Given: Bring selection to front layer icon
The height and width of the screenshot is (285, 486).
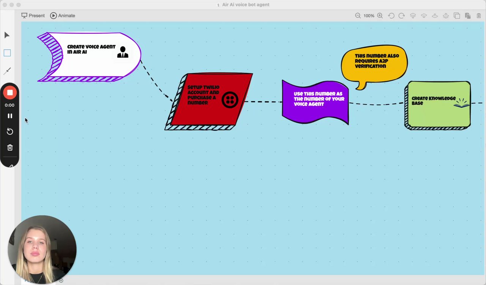Looking at the screenshot, I should [x=446, y=16].
